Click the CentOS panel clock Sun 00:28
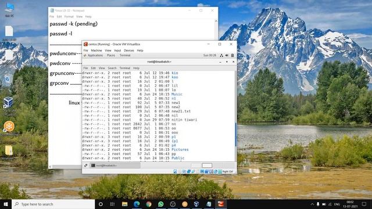The height and width of the screenshot is (209, 372). [209, 55]
